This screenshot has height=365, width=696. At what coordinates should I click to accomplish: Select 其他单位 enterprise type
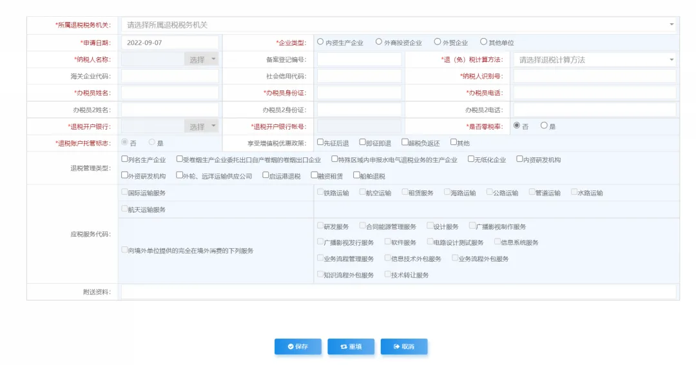click(483, 42)
